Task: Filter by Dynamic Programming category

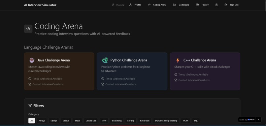Action: coord(166,121)
